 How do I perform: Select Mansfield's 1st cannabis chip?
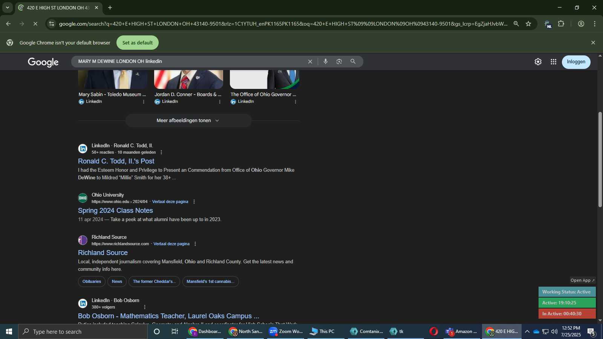pyautogui.click(x=210, y=282)
